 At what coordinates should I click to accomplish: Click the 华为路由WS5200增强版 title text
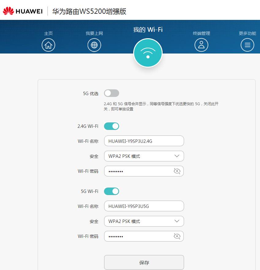(x=89, y=11)
